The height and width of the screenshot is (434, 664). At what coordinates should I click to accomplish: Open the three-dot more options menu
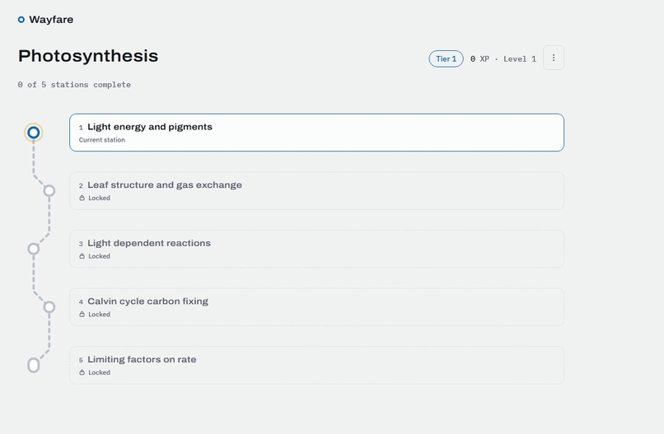(554, 58)
